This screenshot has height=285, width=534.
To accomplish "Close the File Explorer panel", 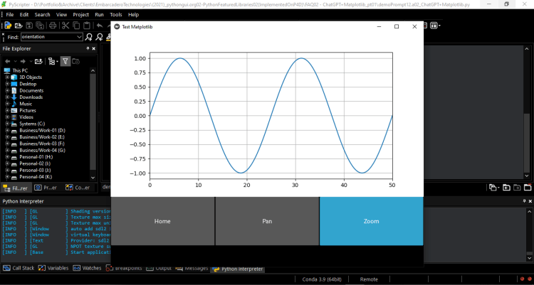I will click(x=94, y=48).
